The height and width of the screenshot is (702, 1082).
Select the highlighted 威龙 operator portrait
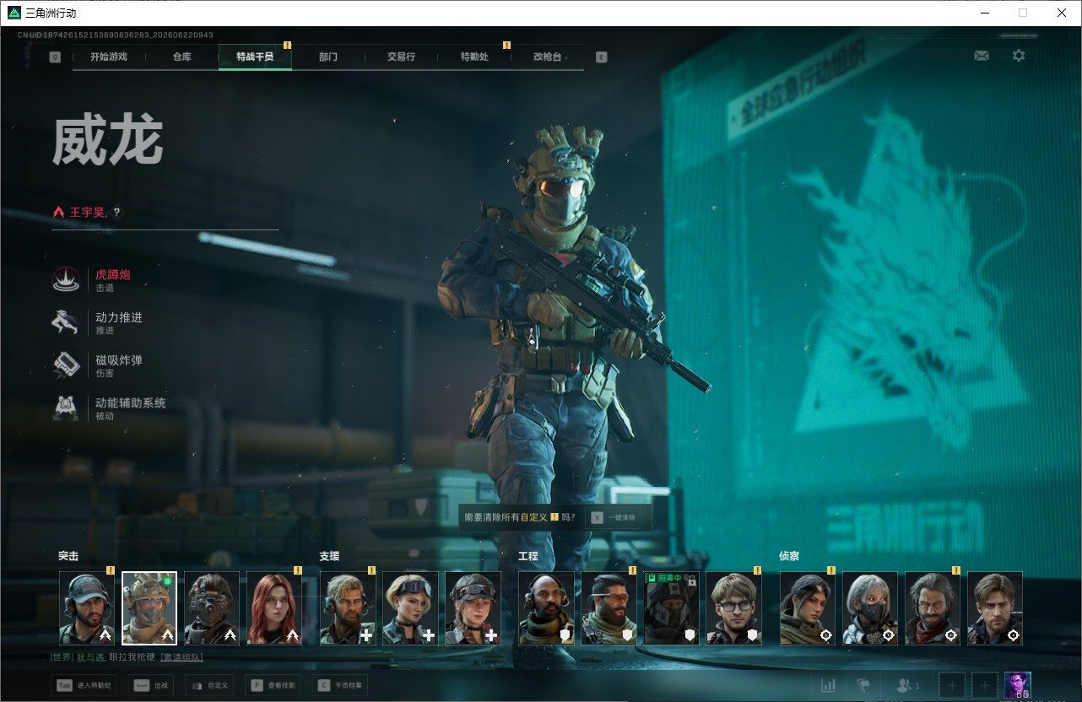click(x=149, y=608)
